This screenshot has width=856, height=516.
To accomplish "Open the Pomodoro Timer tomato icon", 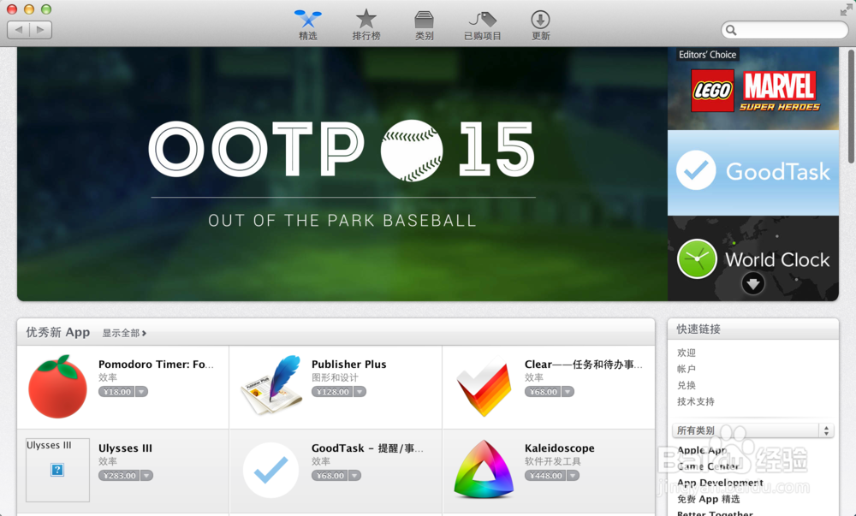I will [58, 387].
